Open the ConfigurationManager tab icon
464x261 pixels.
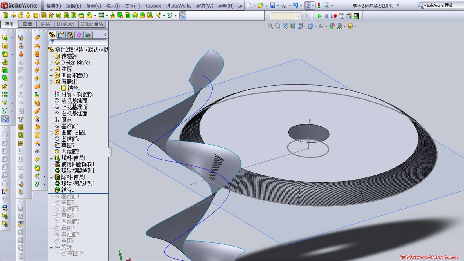tap(70, 35)
